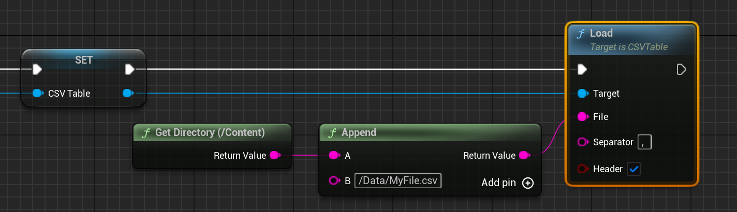Click the Target pin on Load node
The width and height of the screenshot is (737, 212).
click(583, 94)
